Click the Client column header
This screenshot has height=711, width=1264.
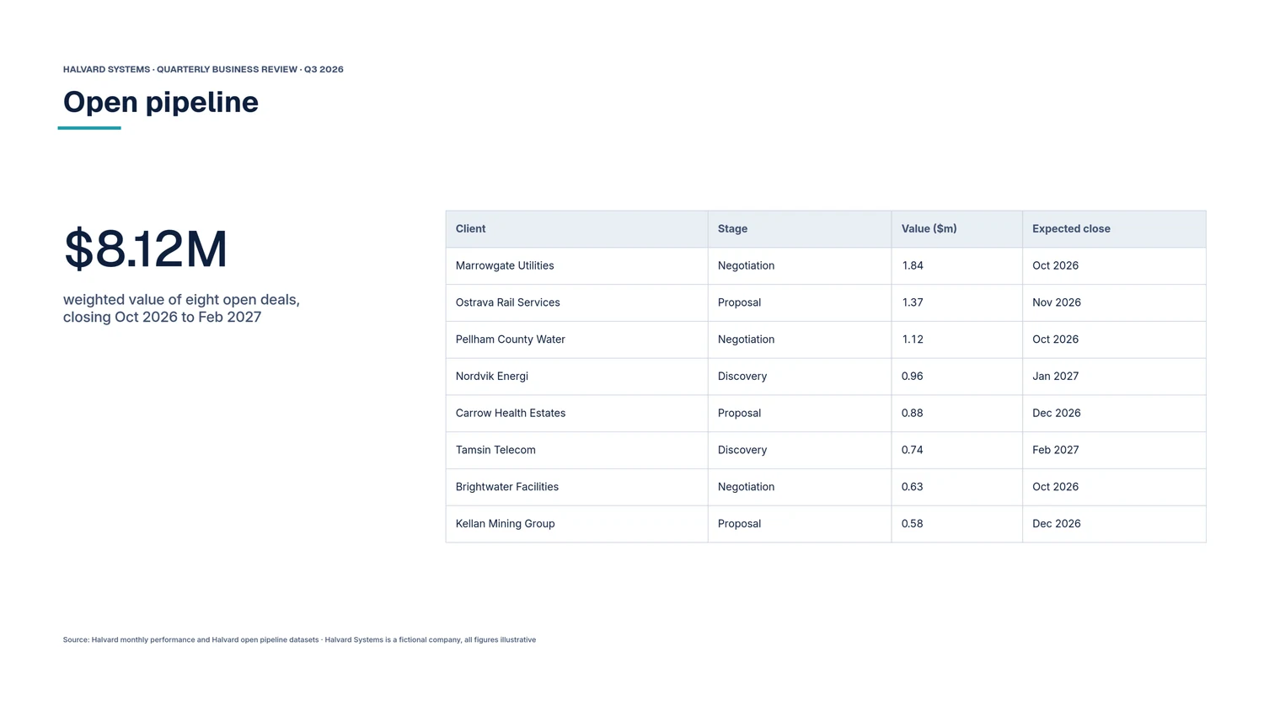[576, 229]
